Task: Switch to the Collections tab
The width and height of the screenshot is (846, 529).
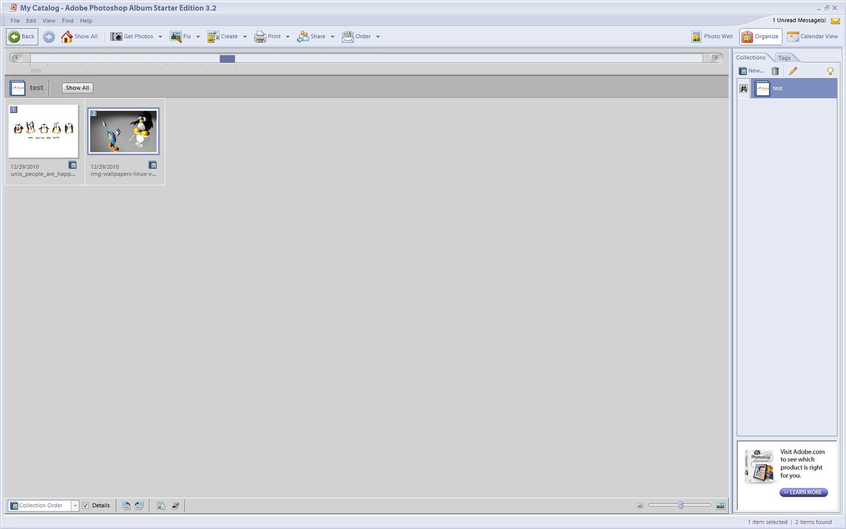Action: (751, 57)
